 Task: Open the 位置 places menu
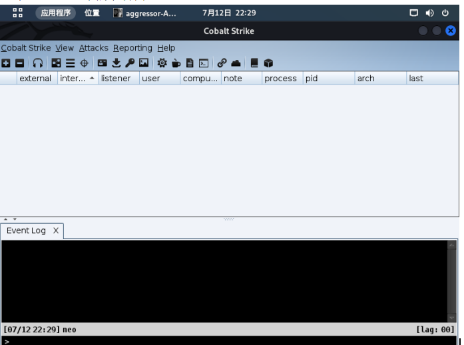(x=92, y=13)
